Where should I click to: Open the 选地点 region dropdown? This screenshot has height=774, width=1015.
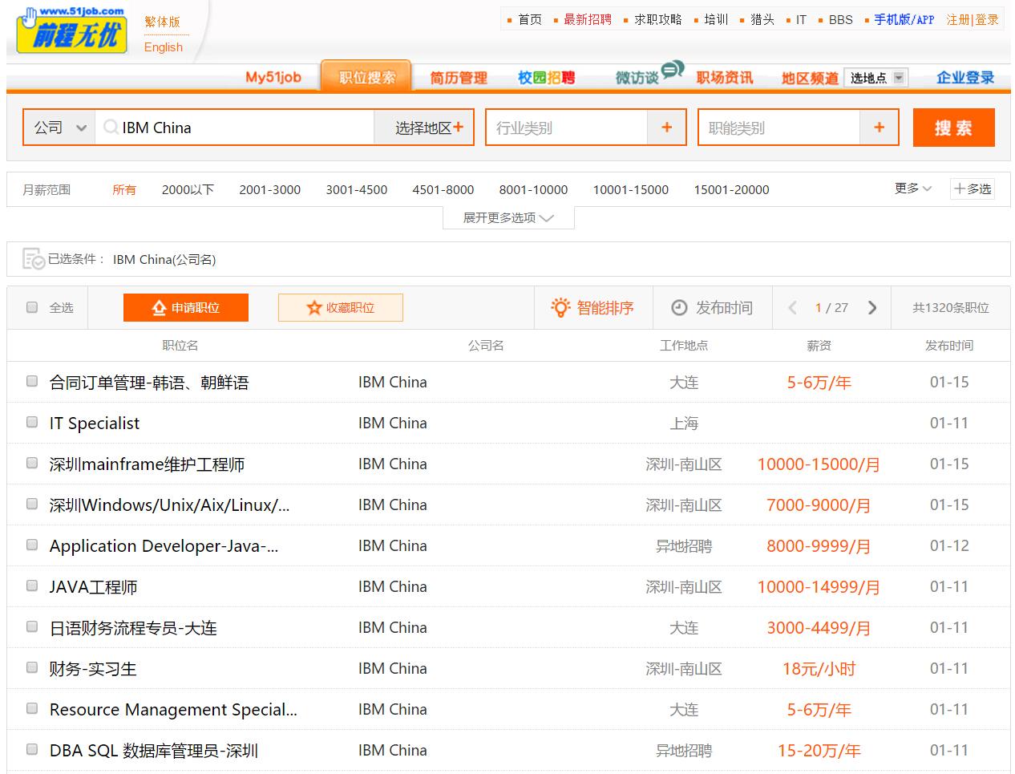click(875, 78)
